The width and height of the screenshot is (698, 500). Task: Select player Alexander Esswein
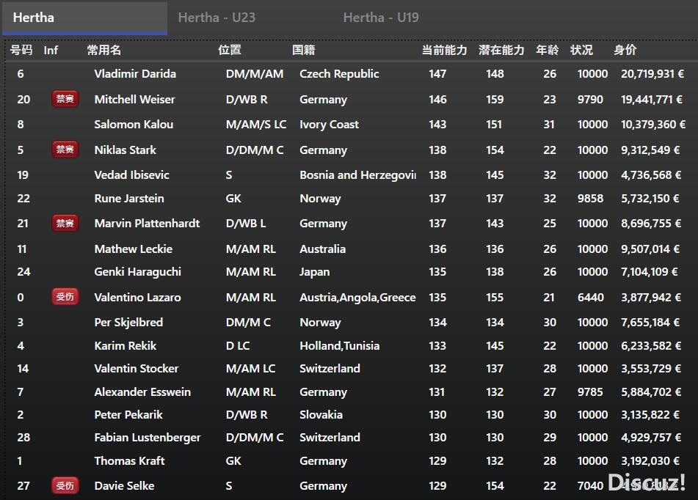pos(142,392)
